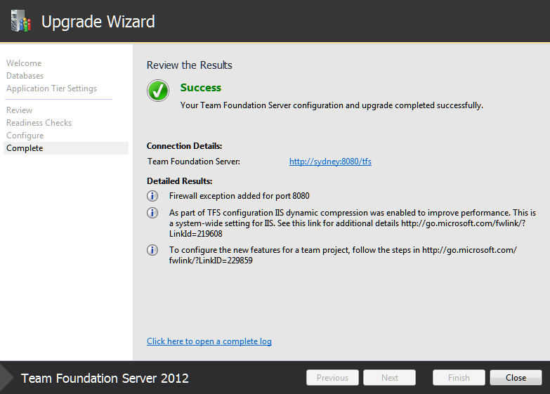The height and width of the screenshot is (394, 550).
Task: Click the Next button
Action: point(389,378)
